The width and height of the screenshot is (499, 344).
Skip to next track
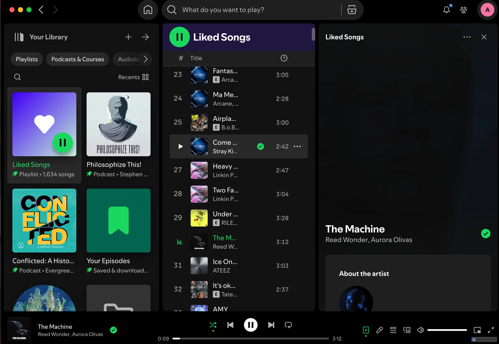tap(271, 325)
